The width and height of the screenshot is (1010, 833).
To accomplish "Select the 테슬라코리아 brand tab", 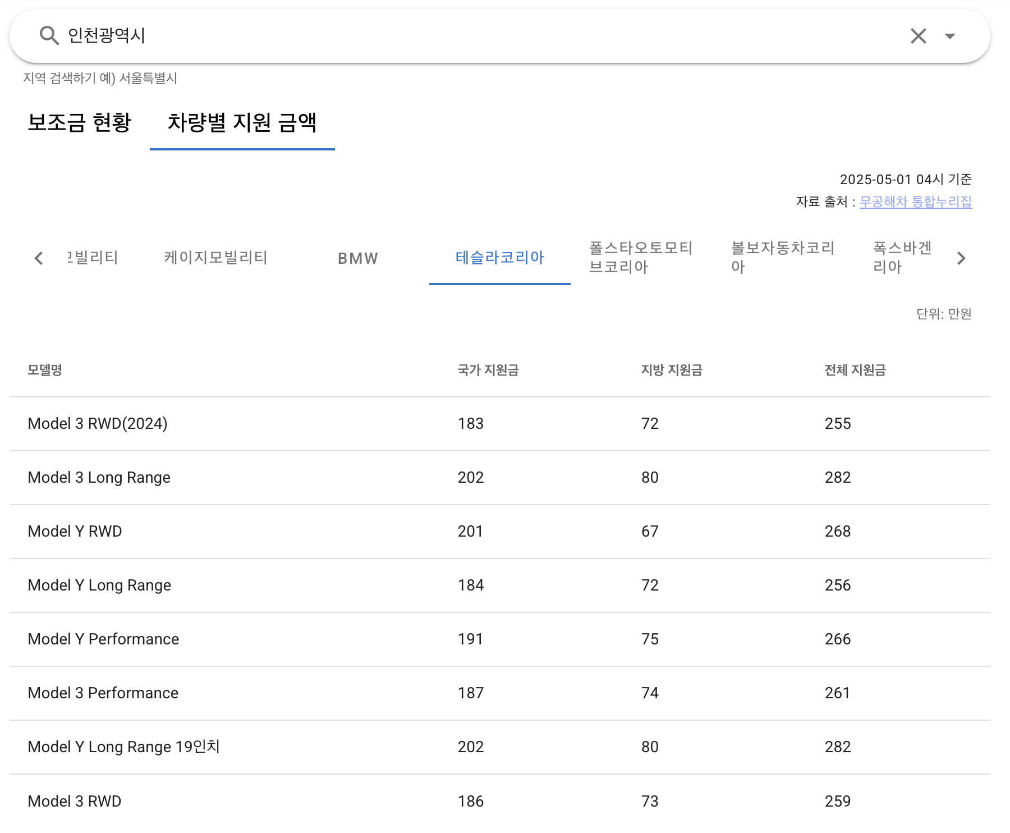I will tap(499, 258).
